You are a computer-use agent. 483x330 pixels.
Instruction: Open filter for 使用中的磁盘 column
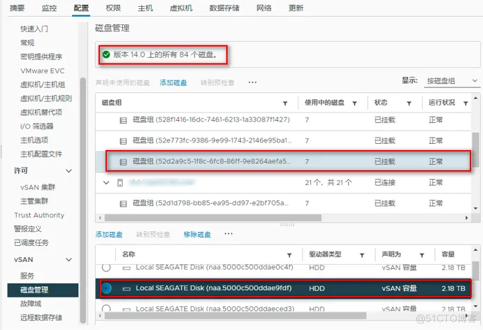point(355,104)
